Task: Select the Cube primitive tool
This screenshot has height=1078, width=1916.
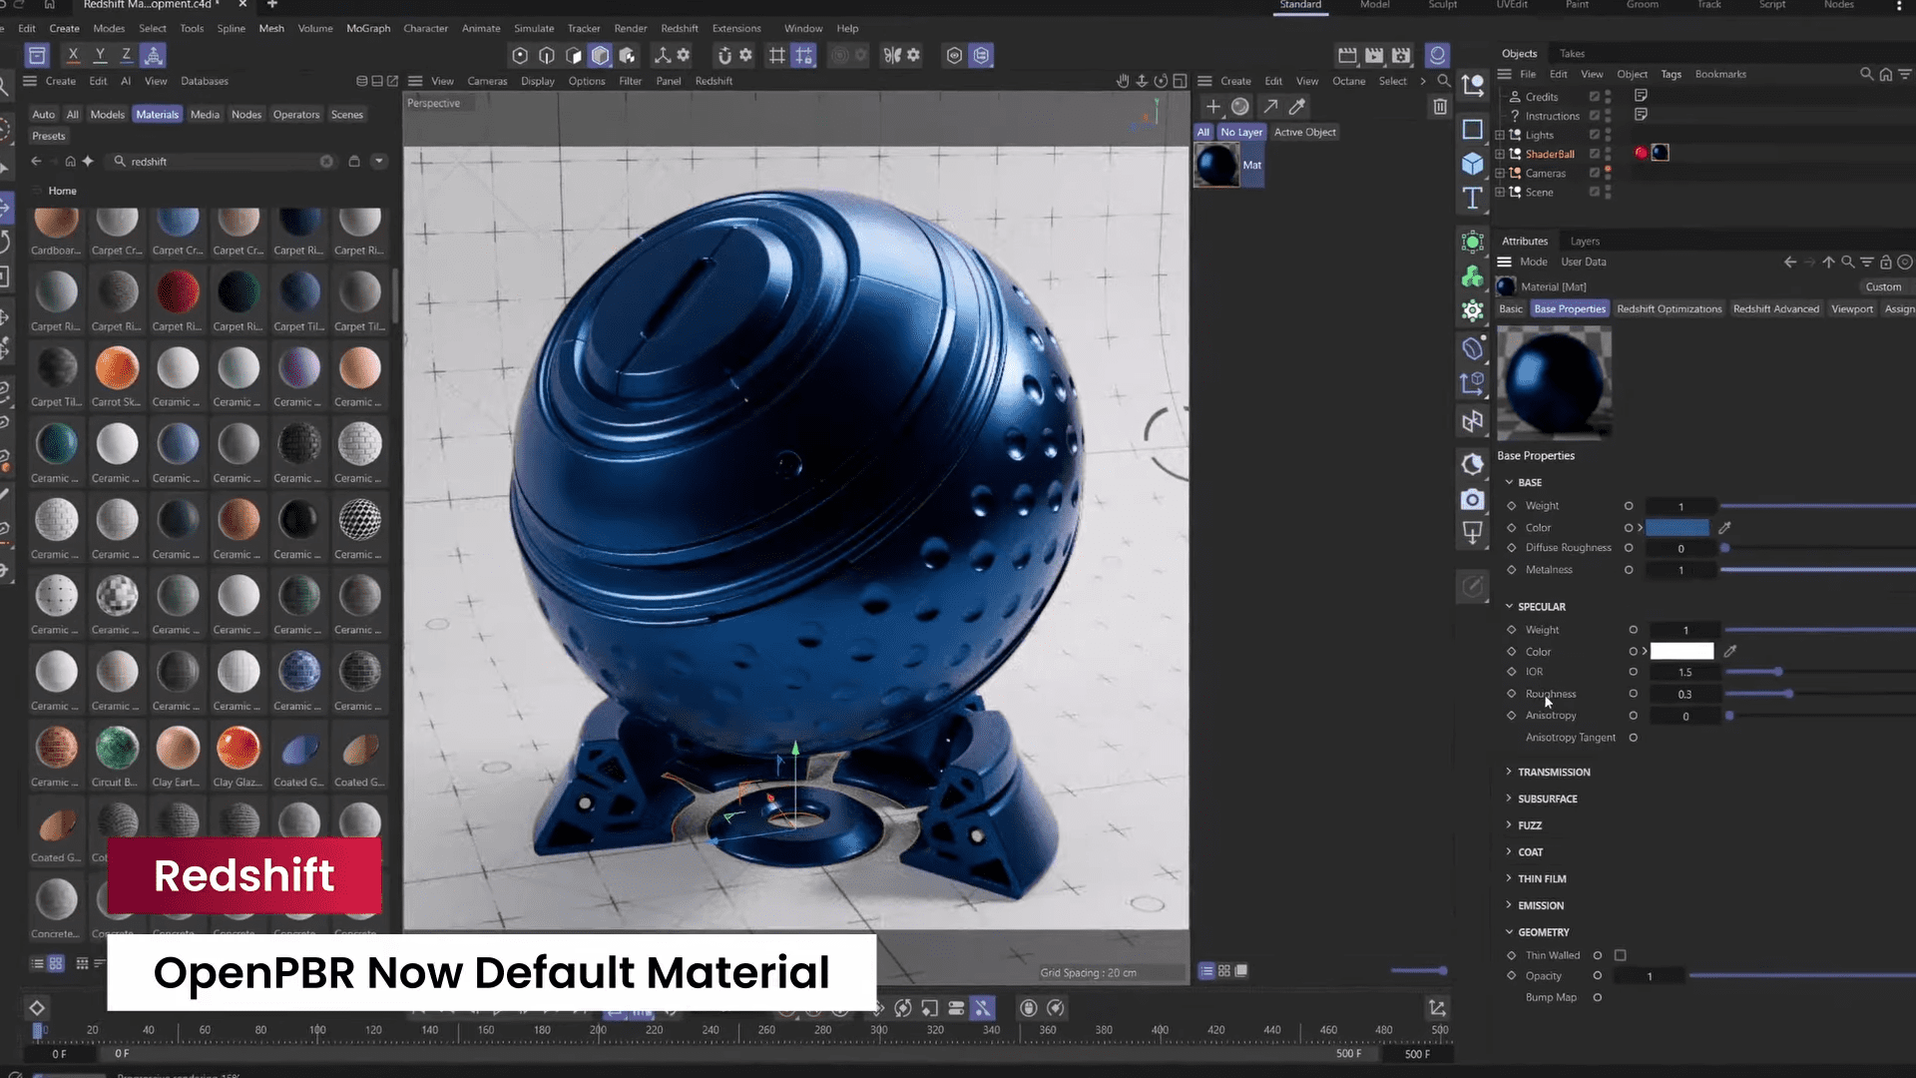Action: (x=1473, y=163)
